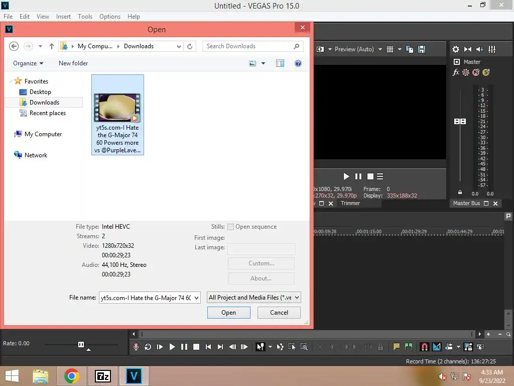Click the Dim Output icon
The image size is (514, 386).
(479, 49)
